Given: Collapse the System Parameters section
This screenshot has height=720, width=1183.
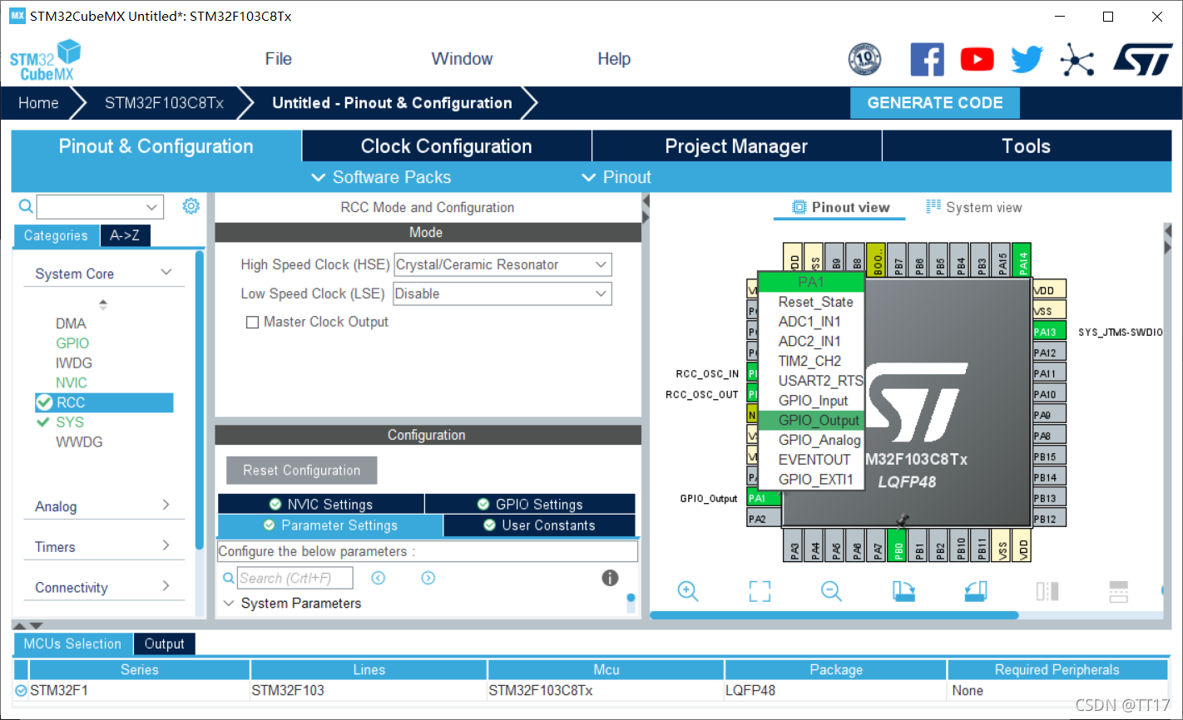Looking at the screenshot, I should (x=229, y=603).
